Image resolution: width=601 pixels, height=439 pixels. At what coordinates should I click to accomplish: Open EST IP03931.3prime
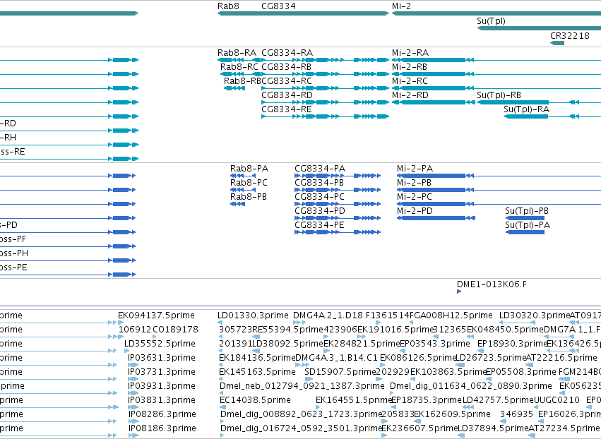click(x=162, y=386)
